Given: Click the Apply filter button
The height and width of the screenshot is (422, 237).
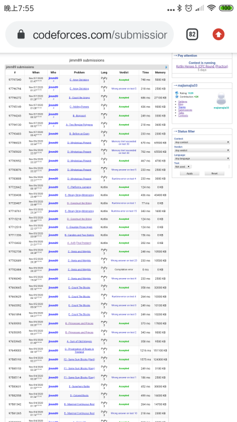Looking at the screenshot, I should [190, 174].
